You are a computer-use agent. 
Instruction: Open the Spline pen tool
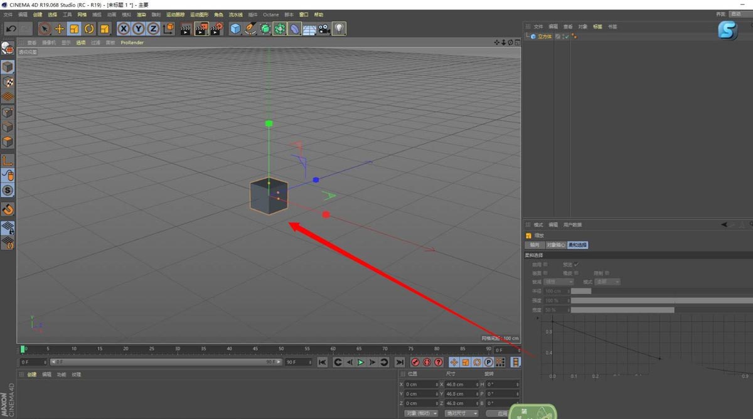click(x=250, y=29)
